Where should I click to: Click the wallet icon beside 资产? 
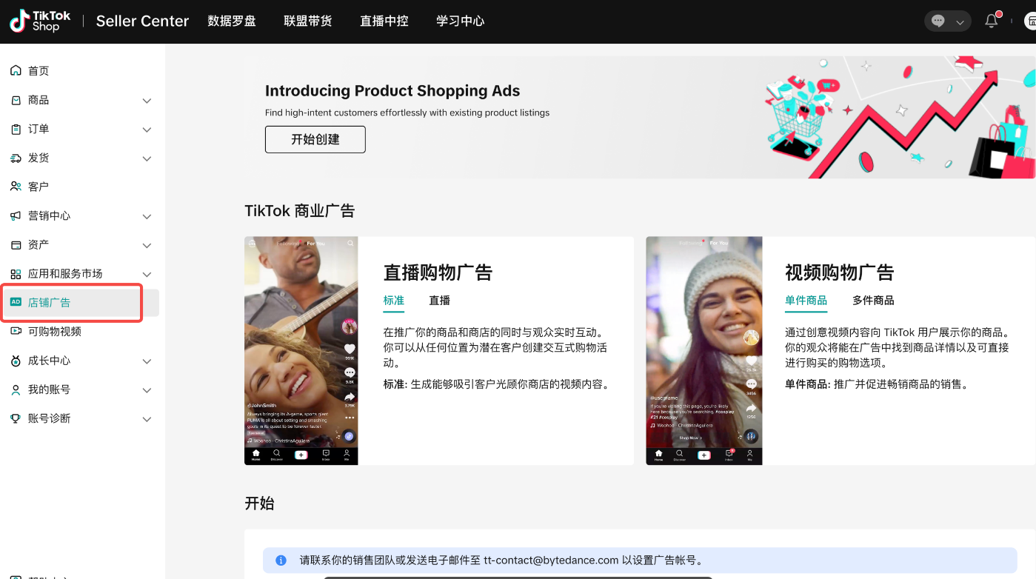tap(16, 244)
